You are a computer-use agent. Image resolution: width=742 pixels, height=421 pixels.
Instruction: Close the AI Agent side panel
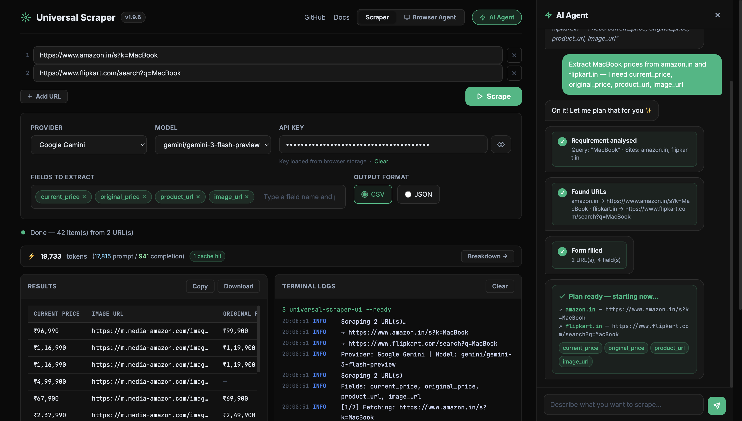(x=718, y=15)
